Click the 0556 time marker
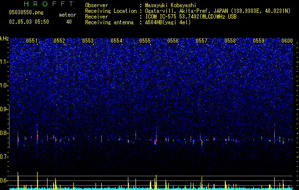The image size is (299, 190). pos(173,41)
